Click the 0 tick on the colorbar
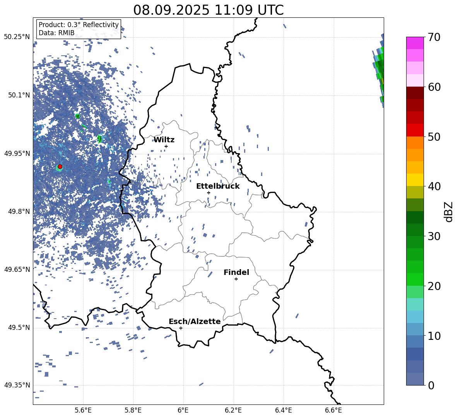Image resolution: width=458 pixels, height=418 pixels. [x=431, y=385]
